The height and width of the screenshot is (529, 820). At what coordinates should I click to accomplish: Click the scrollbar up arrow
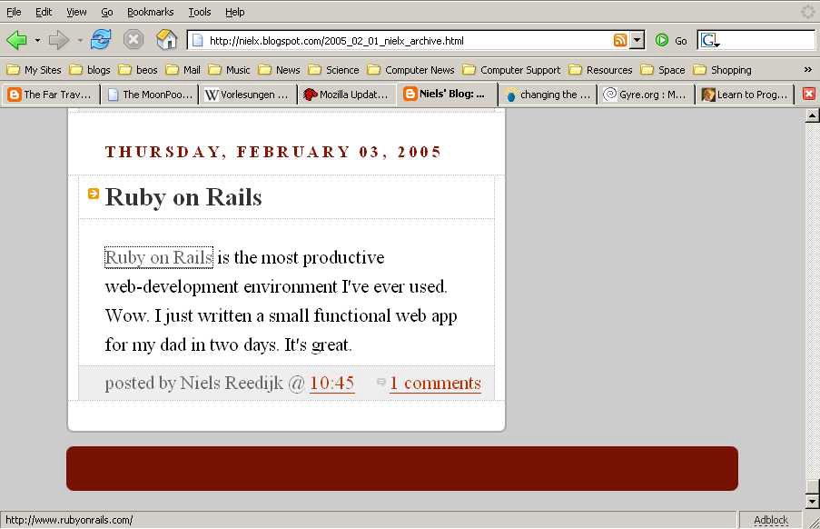812,116
